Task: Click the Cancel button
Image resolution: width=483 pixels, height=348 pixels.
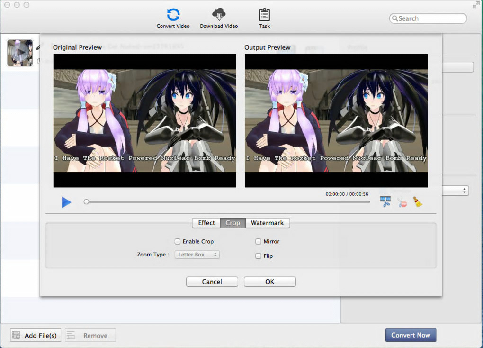Action: point(212,282)
